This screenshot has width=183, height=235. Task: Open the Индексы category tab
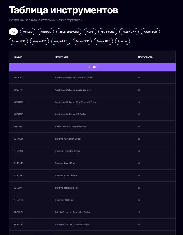[x=46, y=32]
